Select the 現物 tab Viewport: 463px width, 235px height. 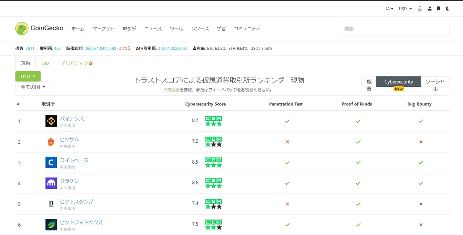(25, 63)
